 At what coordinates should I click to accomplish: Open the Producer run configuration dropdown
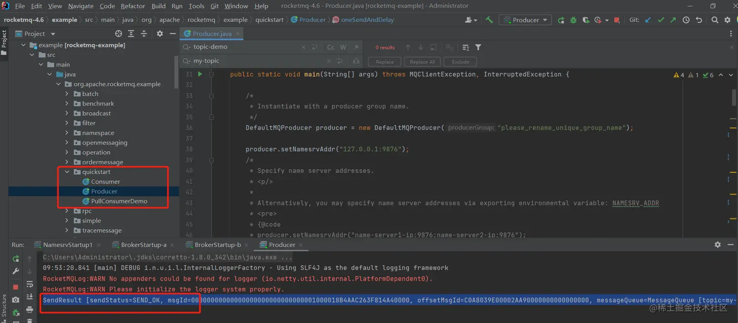tap(525, 20)
